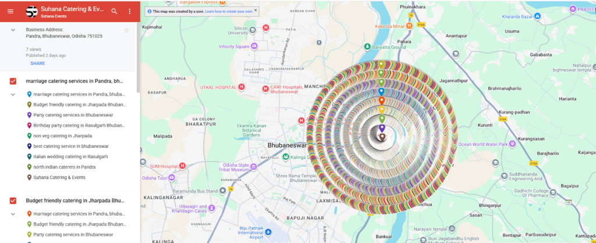The image size is (596, 243).
Task: Open 'Learn how to create your own' link
Action: (x=229, y=11)
